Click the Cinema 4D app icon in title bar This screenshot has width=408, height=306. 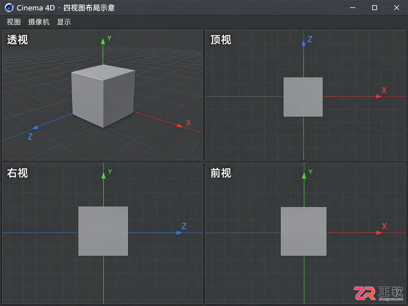pyautogui.click(x=9, y=8)
